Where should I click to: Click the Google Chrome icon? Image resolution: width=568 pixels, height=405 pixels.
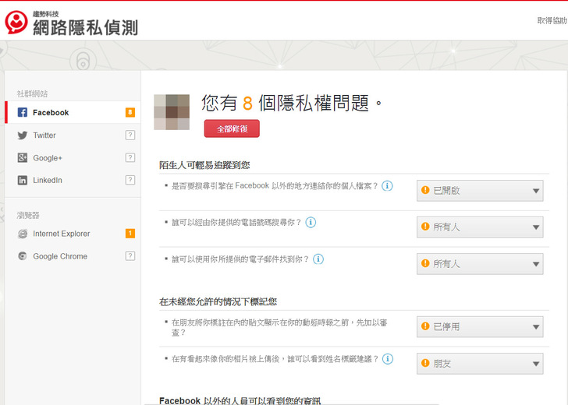(x=23, y=256)
